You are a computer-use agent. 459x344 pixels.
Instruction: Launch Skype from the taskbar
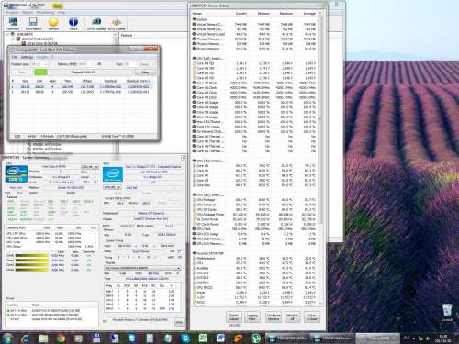tap(185, 338)
